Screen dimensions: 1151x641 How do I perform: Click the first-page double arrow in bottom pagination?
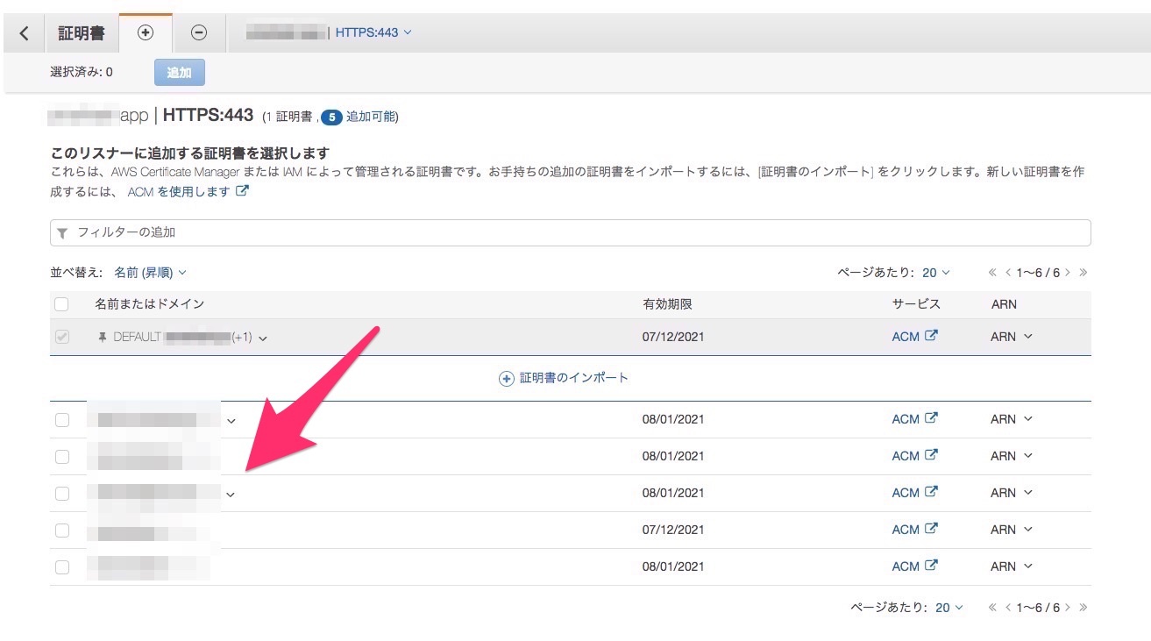tap(992, 608)
